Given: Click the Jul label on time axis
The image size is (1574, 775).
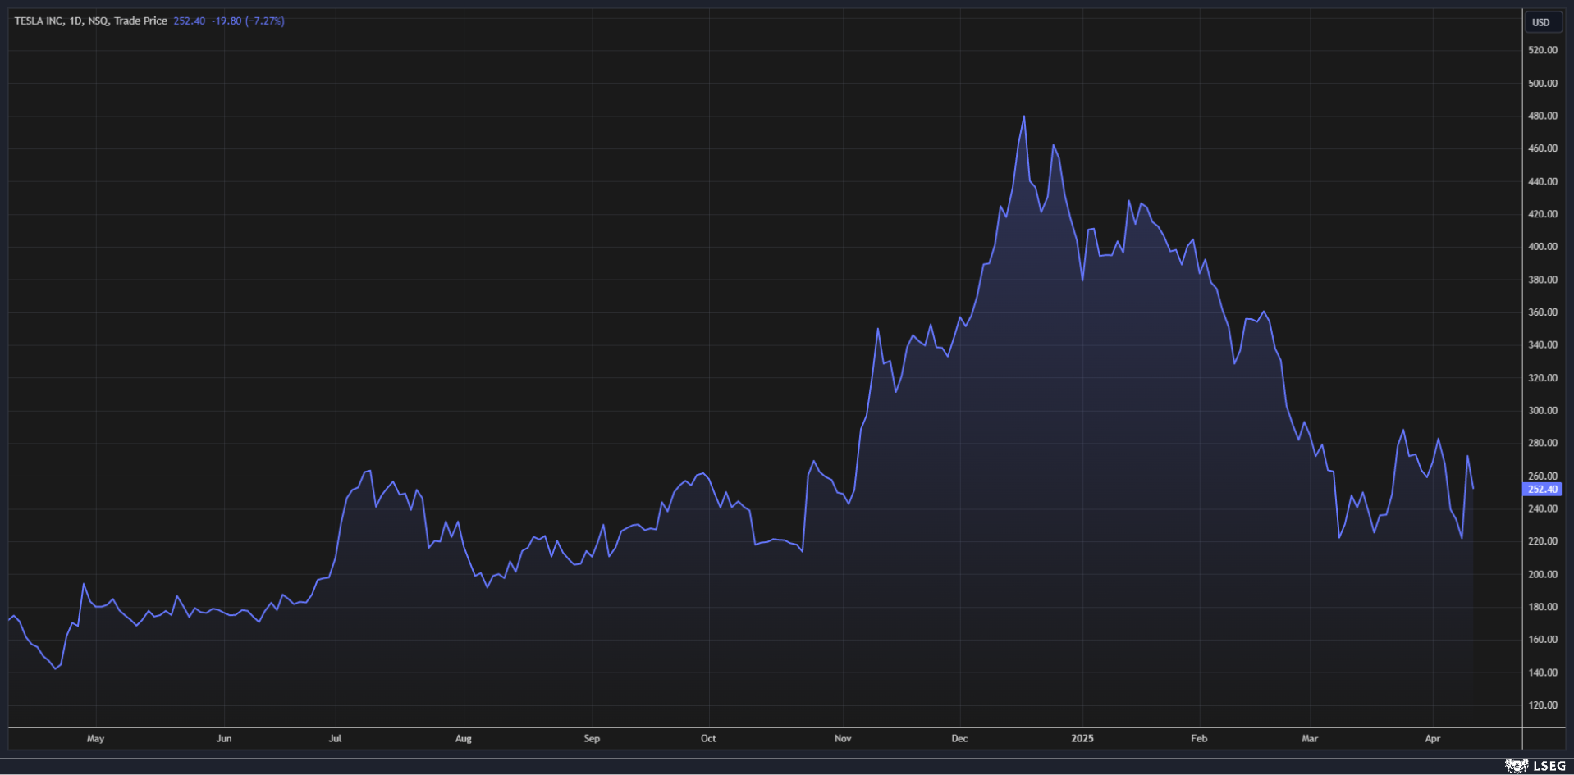Looking at the screenshot, I should [x=335, y=738].
